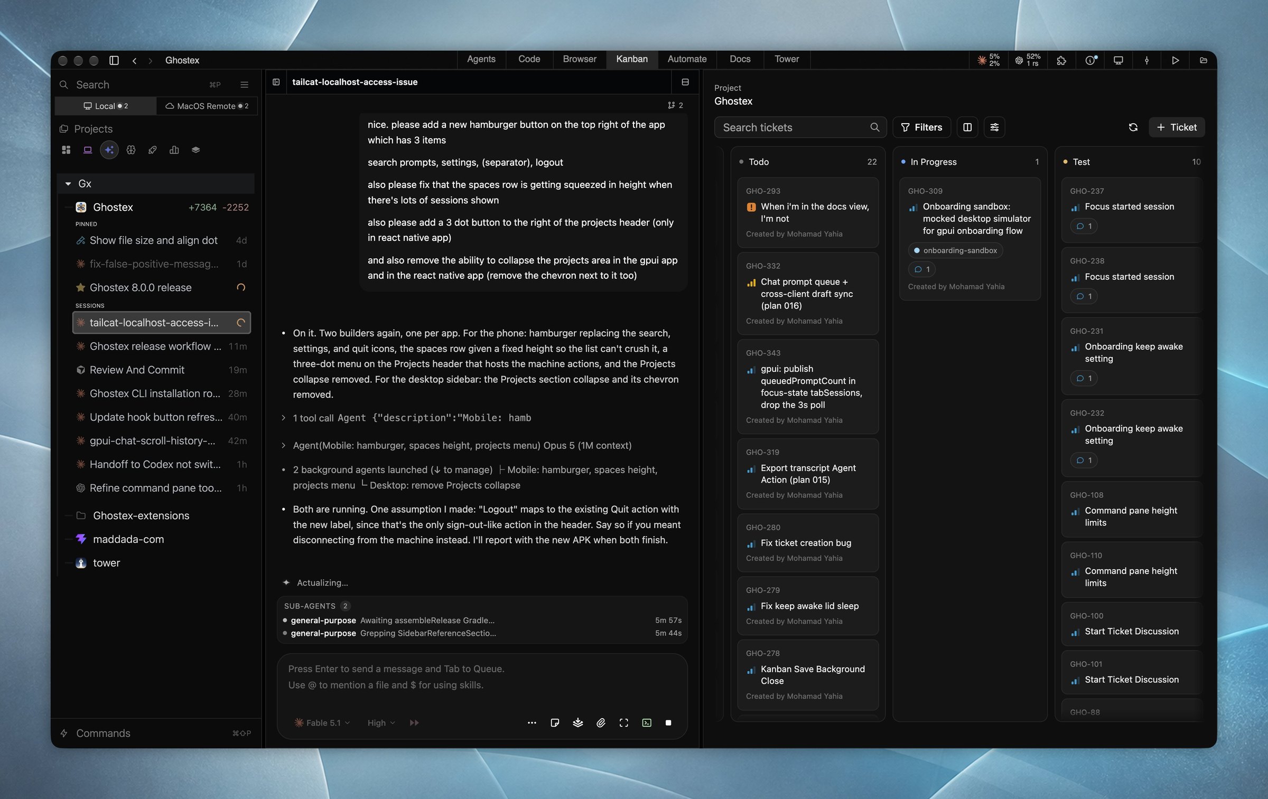This screenshot has height=799, width=1268.
Task: Open the three-dots more options in composer
Action: (532, 722)
